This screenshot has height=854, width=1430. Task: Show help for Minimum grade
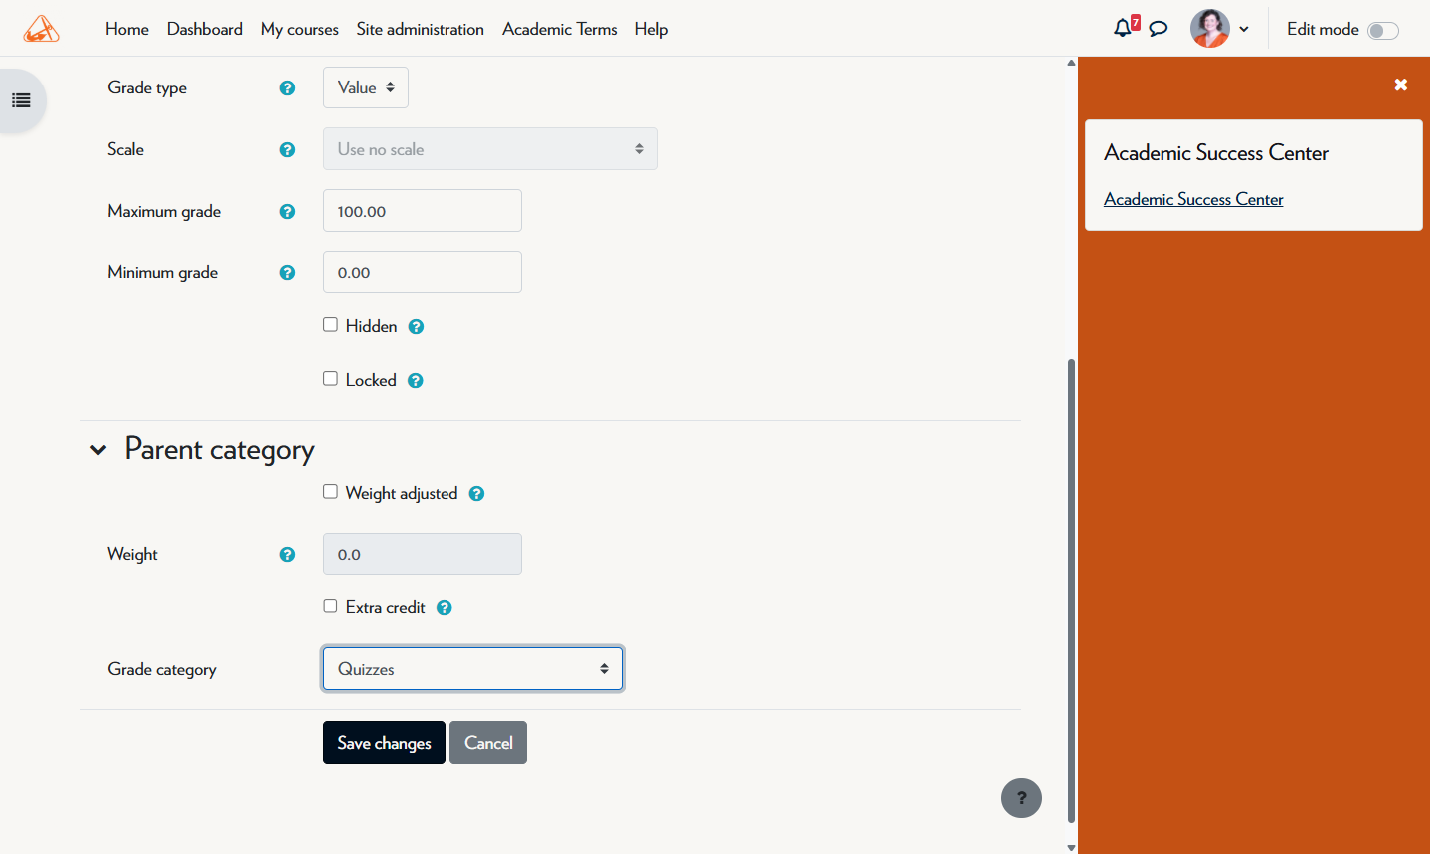pos(287,272)
